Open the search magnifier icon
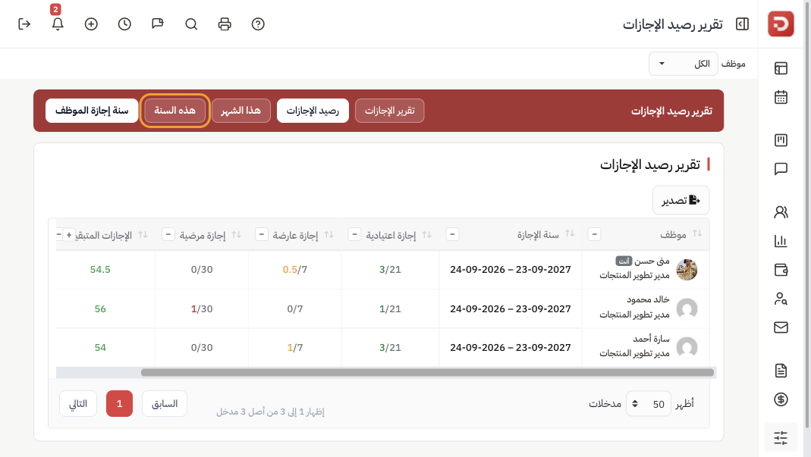Screen dimensions: 811x457 tap(191, 24)
